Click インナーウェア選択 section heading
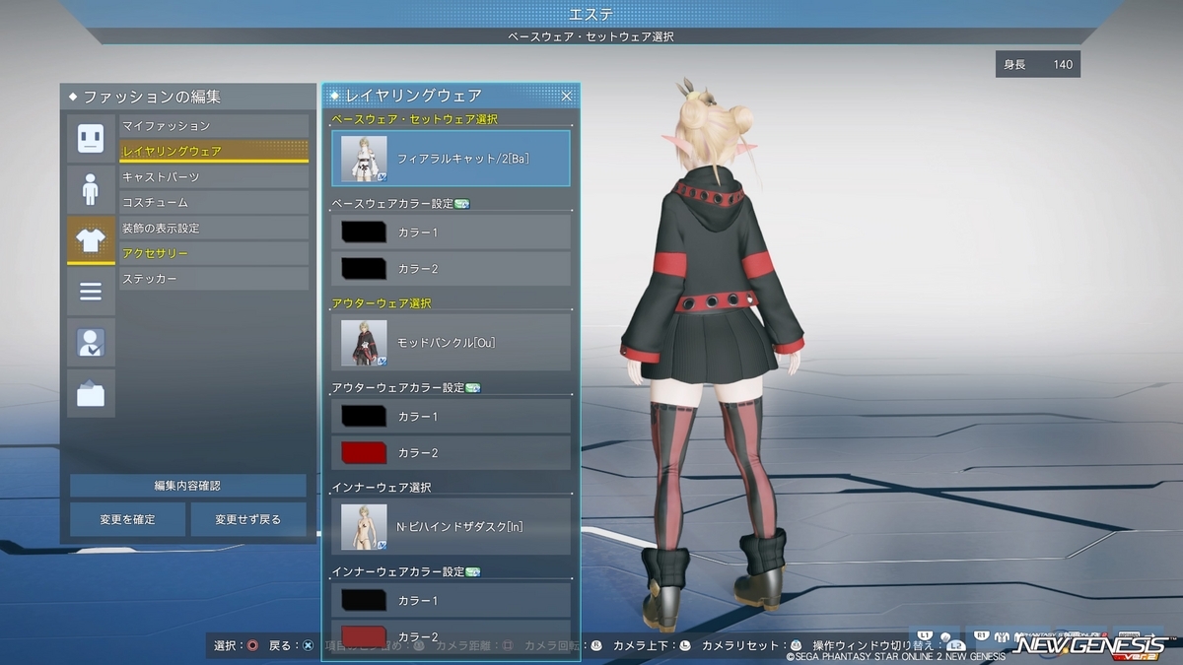The height and width of the screenshot is (665, 1183). 382,487
